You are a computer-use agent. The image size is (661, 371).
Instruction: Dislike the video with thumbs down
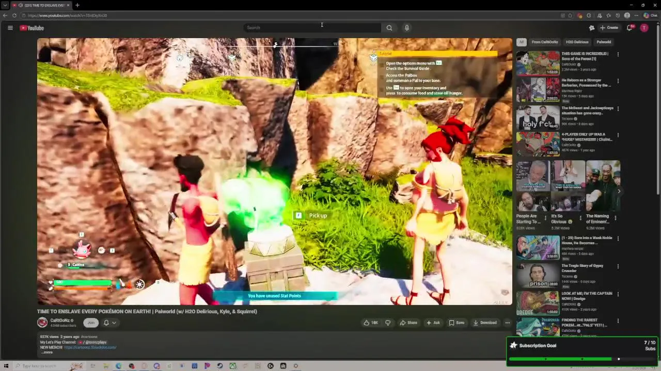pyautogui.click(x=388, y=323)
